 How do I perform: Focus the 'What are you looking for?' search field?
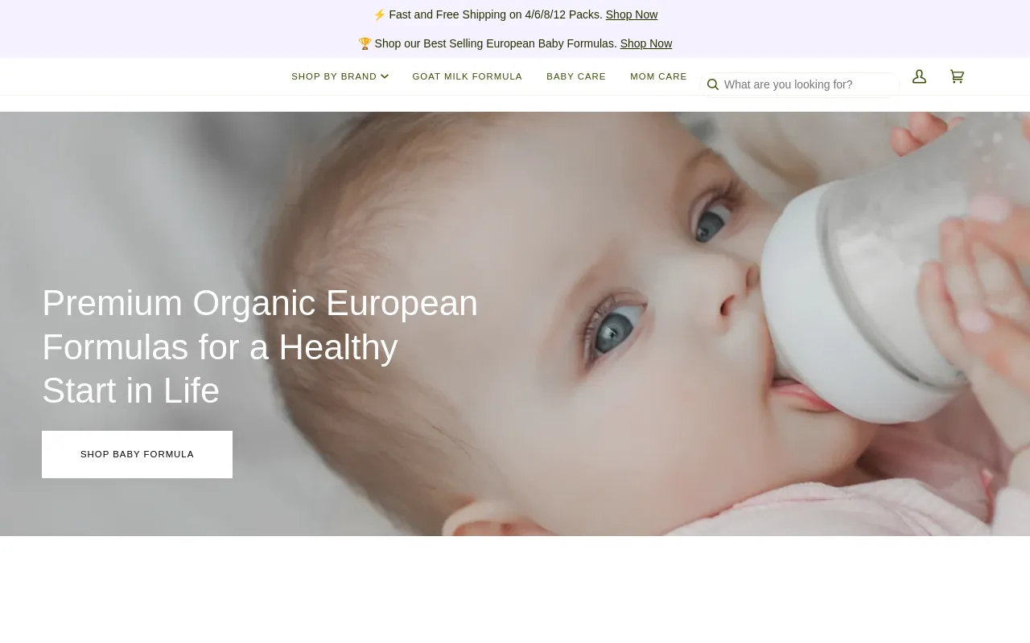tap(809, 84)
